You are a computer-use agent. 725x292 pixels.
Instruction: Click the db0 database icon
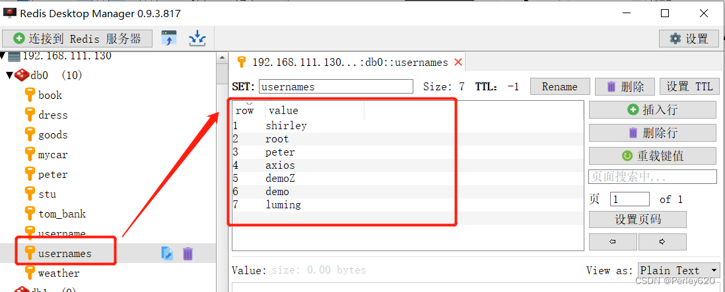click(22, 75)
